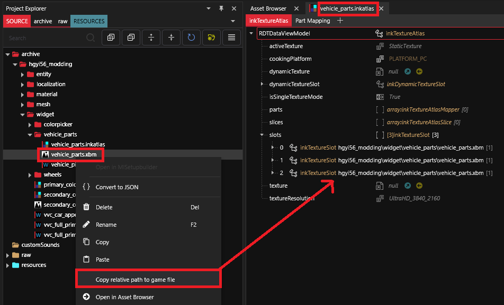Image resolution: width=504 pixels, height=305 pixels.
Task: Collapse the slots array node
Action: click(262, 135)
